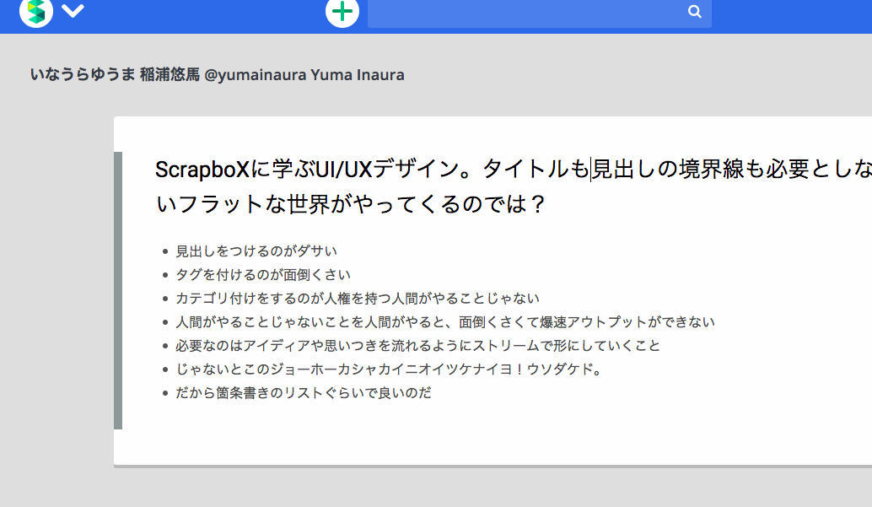872x507 pixels.
Task: Click the gray telomere bar beside the title
Action: point(119,287)
